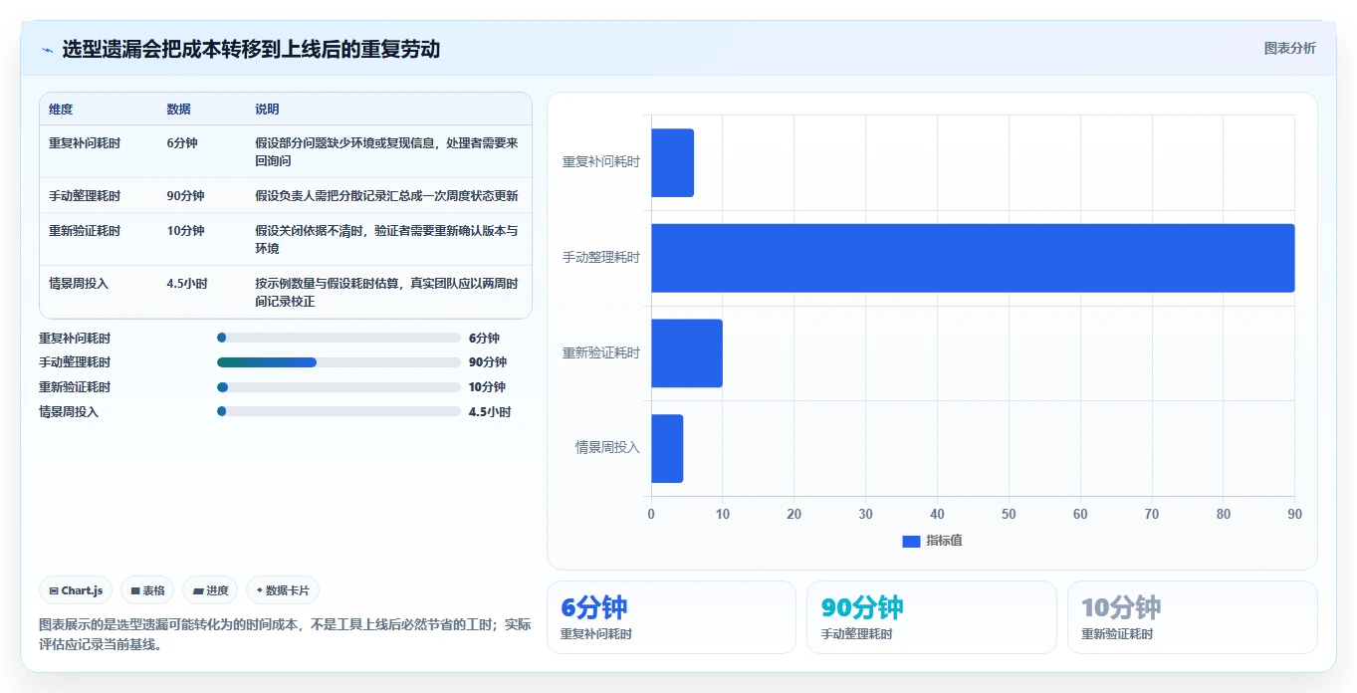Click the 图表分析 label in the header

click(1289, 48)
